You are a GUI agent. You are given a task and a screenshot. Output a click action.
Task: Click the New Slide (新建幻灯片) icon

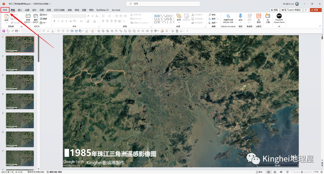click(x=28, y=16)
